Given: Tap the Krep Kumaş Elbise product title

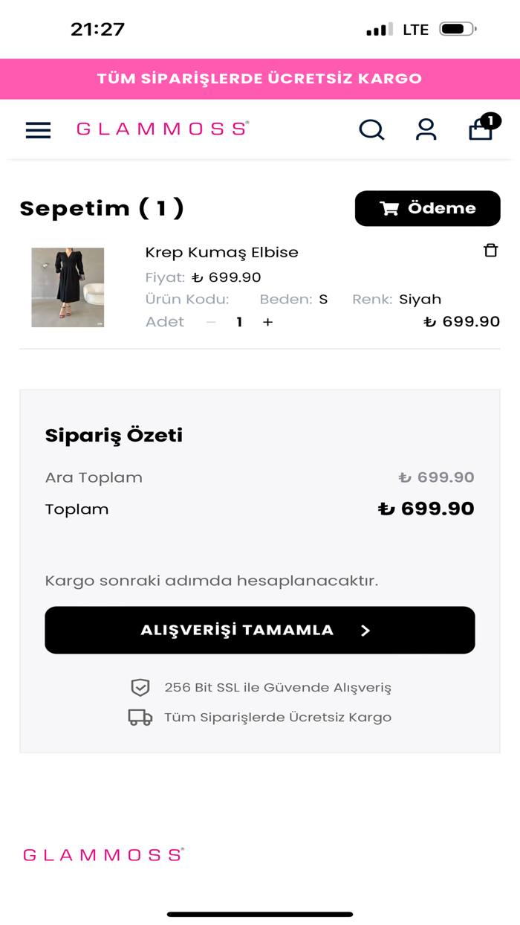Looking at the screenshot, I should click(221, 252).
